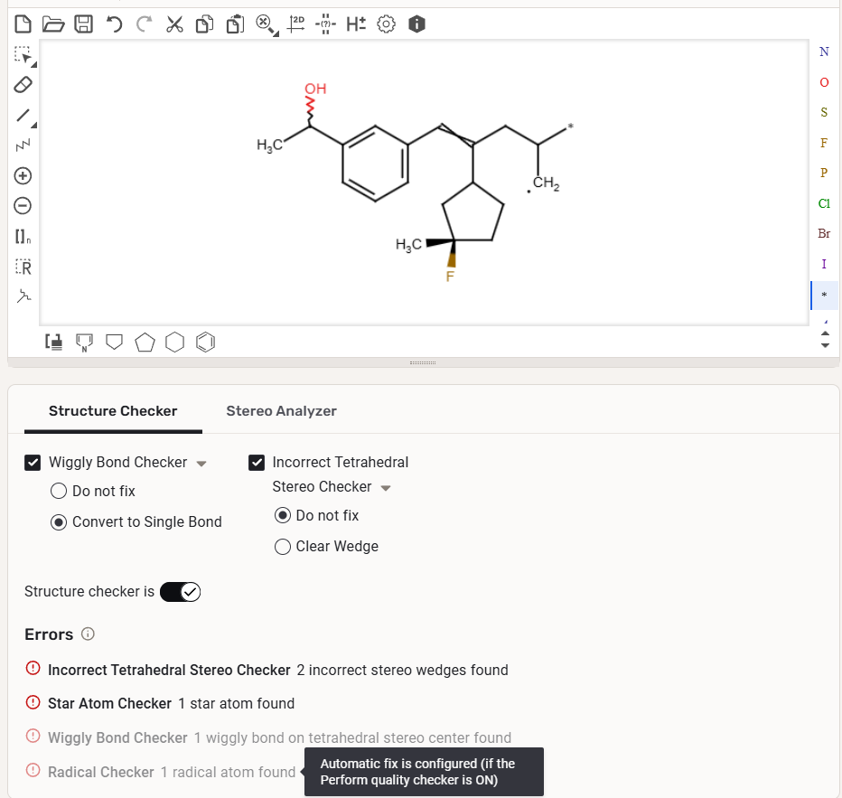842x798 pixels.
Task: Select Do not fix under Wiggly Bond
Action: [x=59, y=492]
